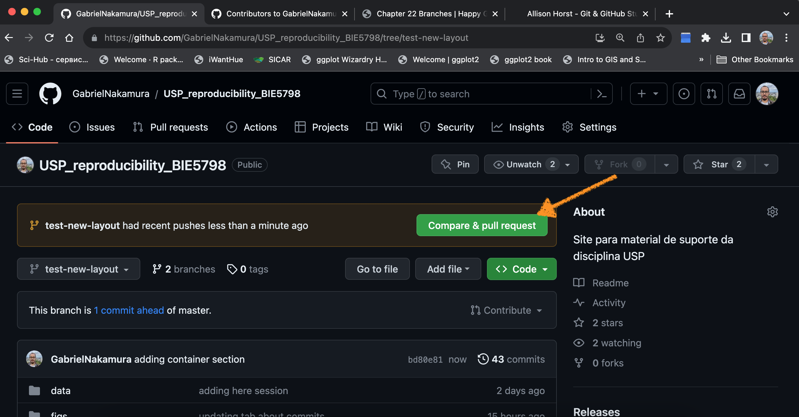Click the install app icon in the address bar
Viewport: 799px width, 417px height.
(600, 38)
